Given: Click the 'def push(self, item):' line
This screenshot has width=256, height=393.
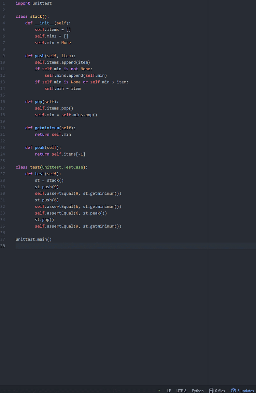Looking at the screenshot, I should coord(51,56).
